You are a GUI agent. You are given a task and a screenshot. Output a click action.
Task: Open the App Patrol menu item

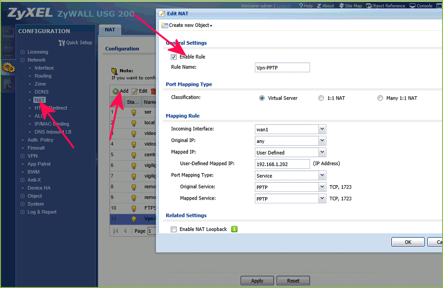pos(39,164)
